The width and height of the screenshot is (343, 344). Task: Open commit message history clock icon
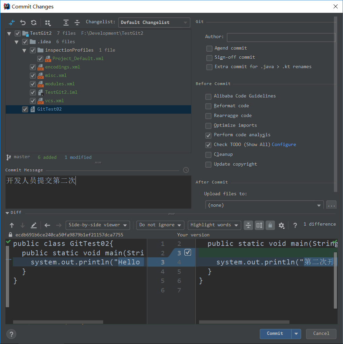pos(186,170)
